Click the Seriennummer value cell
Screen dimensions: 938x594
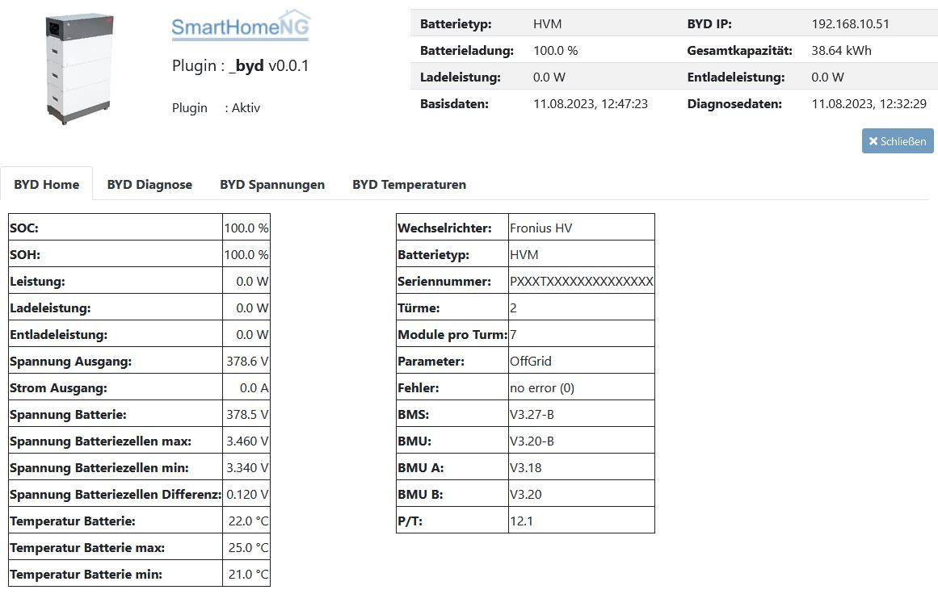(x=582, y=281)
